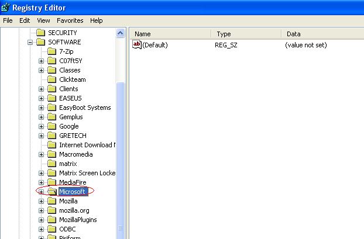Screen dimensions: 364x239
Task: Expand the Microsoft key
Action: coord(42,192)
